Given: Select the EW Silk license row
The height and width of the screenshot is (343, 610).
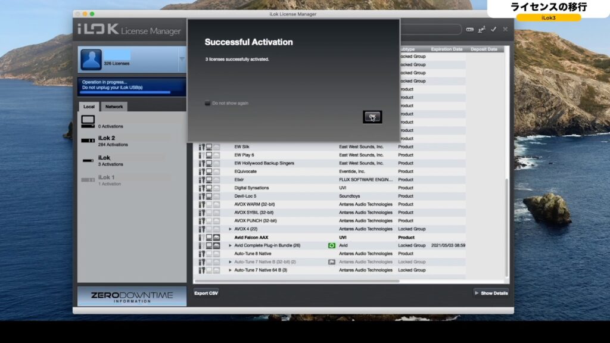Looking at the screenshot, I should point(330,146).
